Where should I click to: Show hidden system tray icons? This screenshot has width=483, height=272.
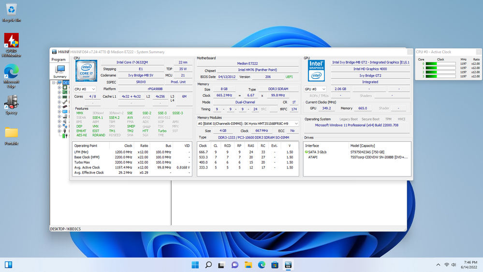[x=438, y=265]
